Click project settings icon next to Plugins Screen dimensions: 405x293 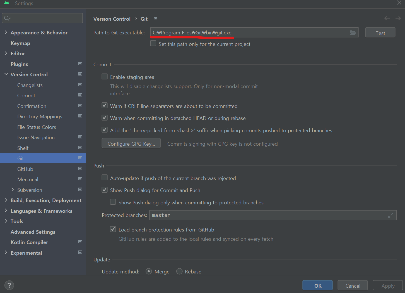(x=80, y=63)
